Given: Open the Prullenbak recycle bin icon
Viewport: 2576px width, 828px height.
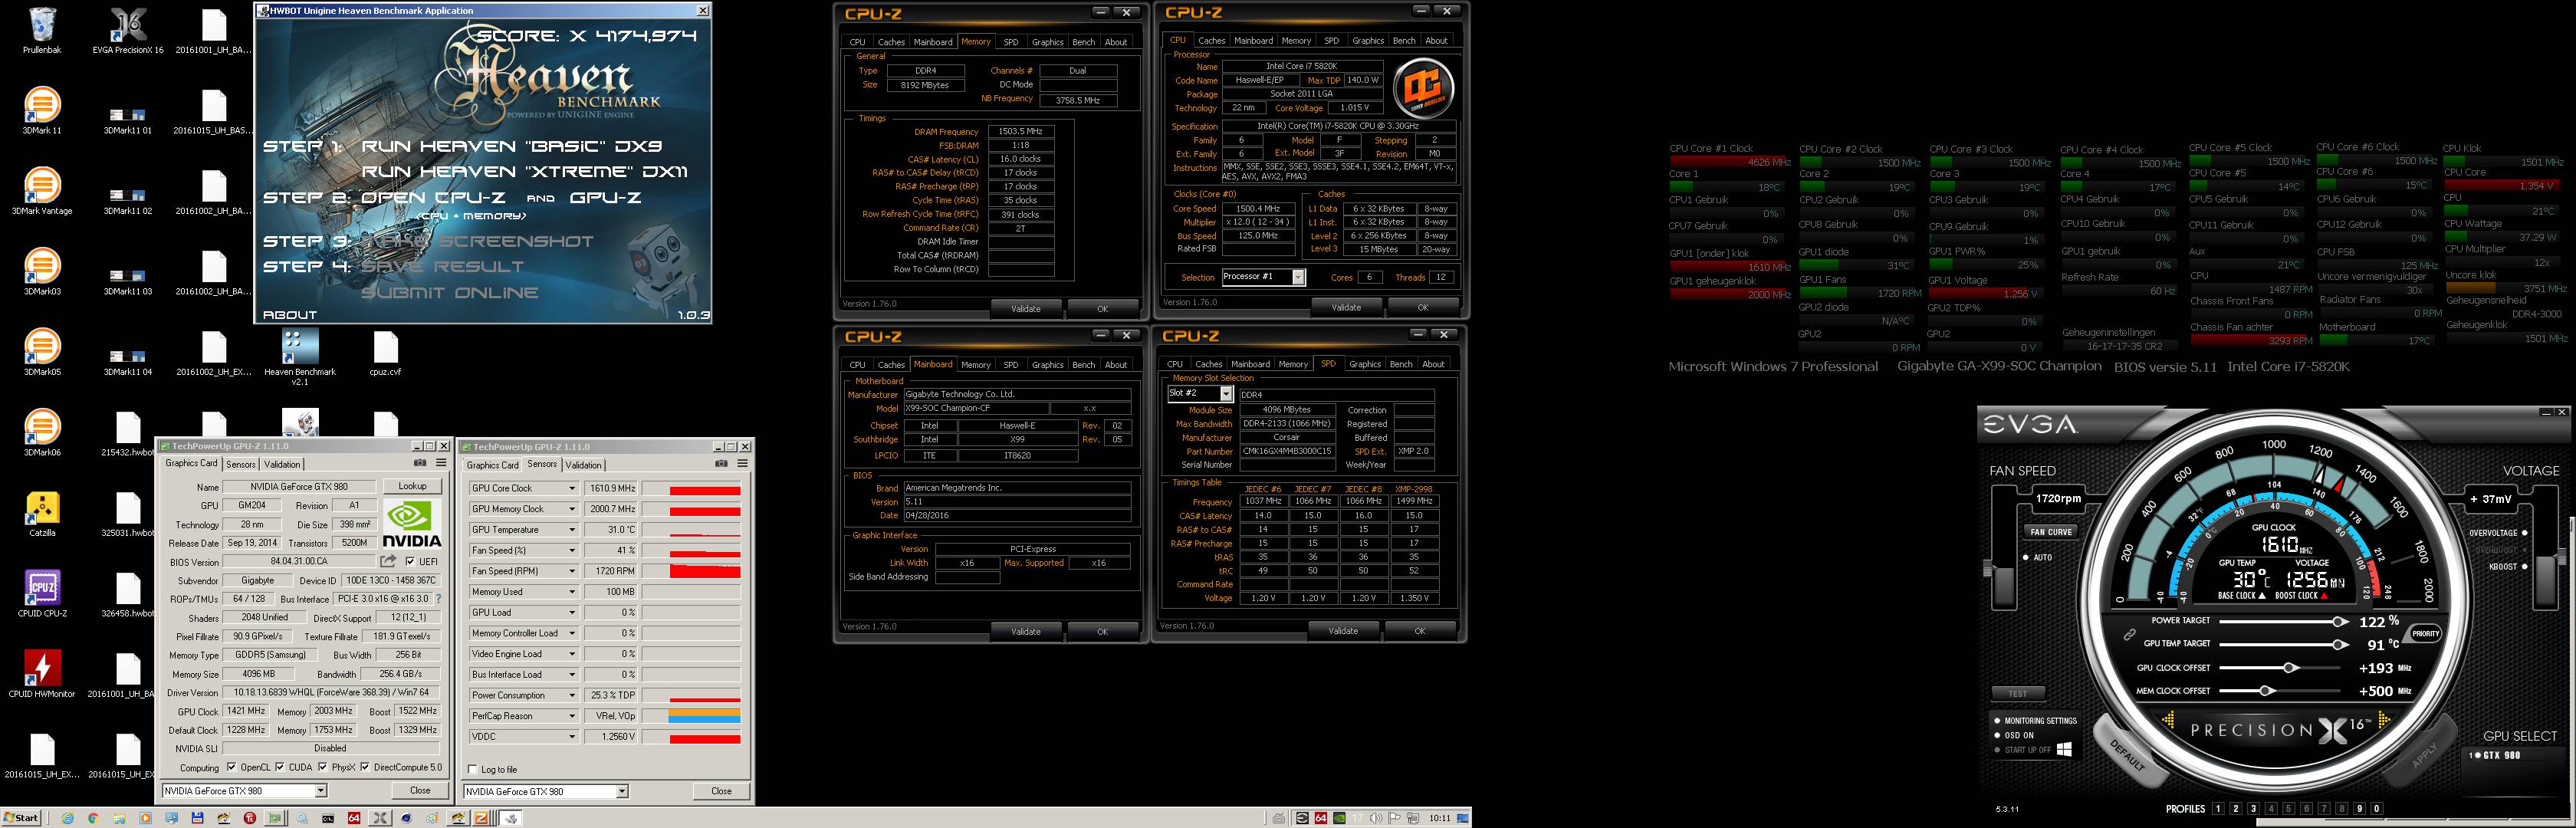Looking at the screenshot, I should click(42, 25).
